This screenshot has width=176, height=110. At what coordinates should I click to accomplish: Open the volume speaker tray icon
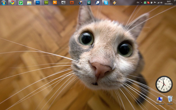pyautogui.click(x=162, y=3)
